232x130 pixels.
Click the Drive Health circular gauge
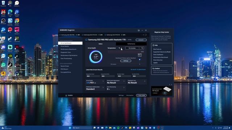click(96, 57)
